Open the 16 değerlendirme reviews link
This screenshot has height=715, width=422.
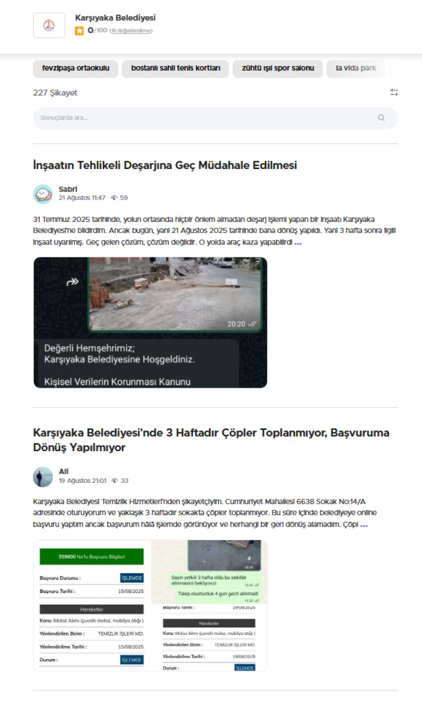click(130, 31)
